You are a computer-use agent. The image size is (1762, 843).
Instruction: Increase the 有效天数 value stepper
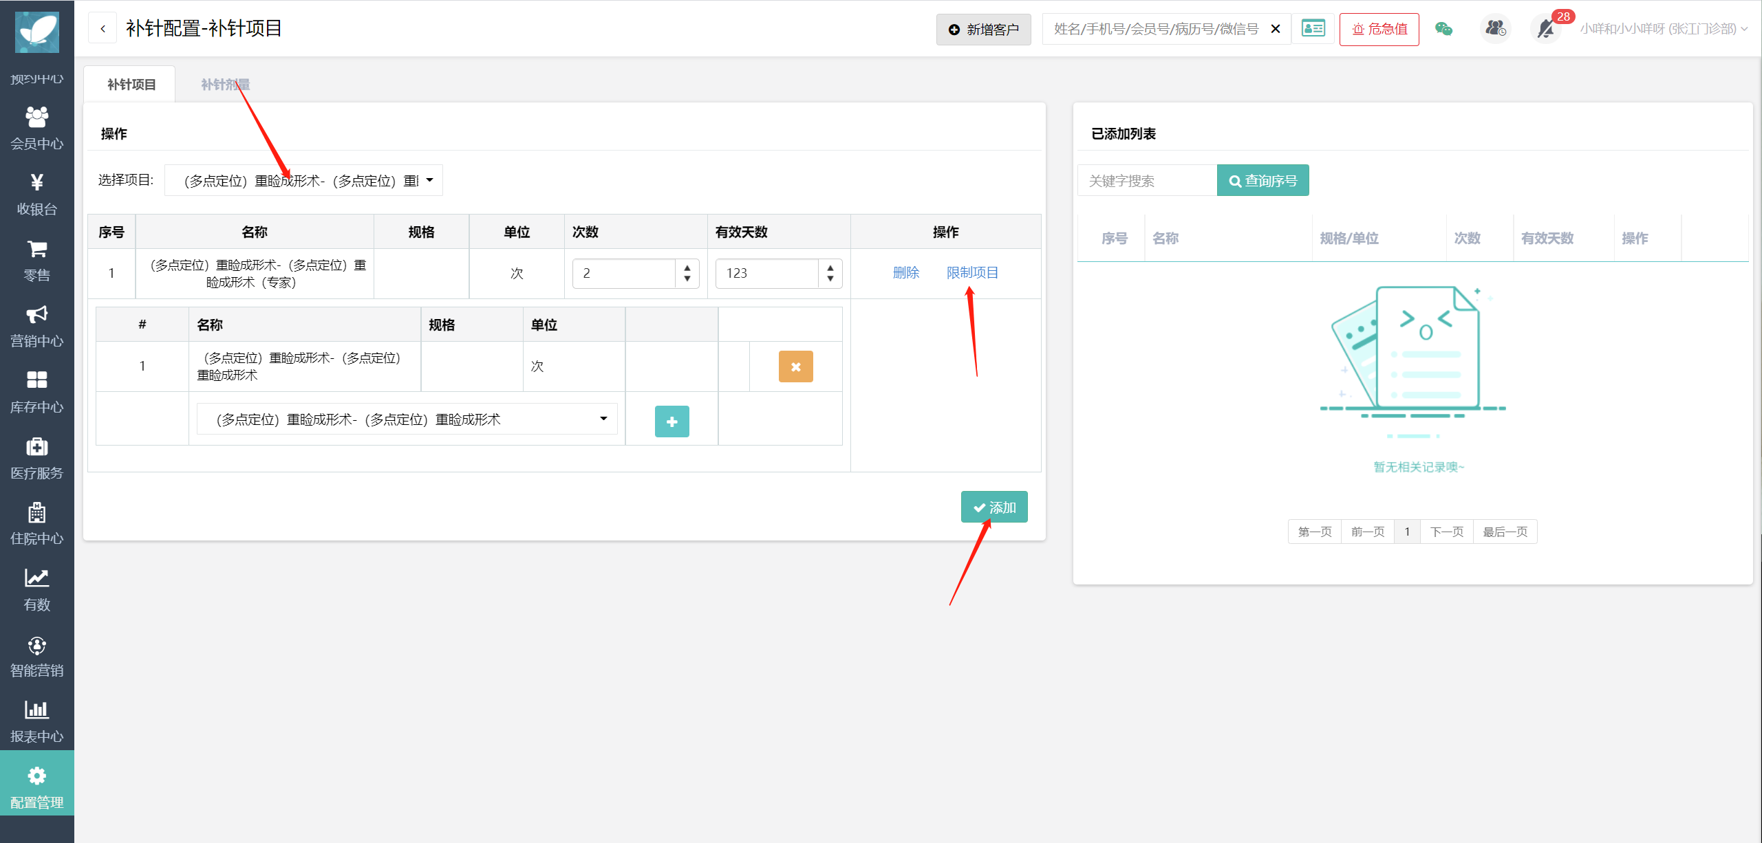click(830, 268)
